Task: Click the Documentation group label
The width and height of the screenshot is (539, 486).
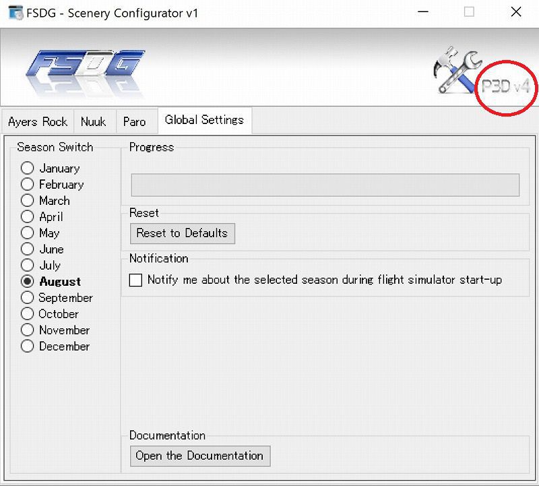Action: 167,435
